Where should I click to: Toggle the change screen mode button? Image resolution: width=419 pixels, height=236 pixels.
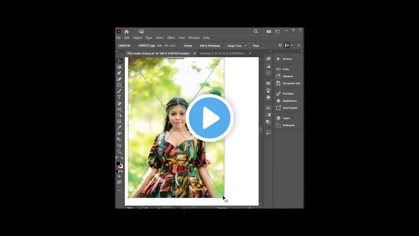[x=119, y=182]
